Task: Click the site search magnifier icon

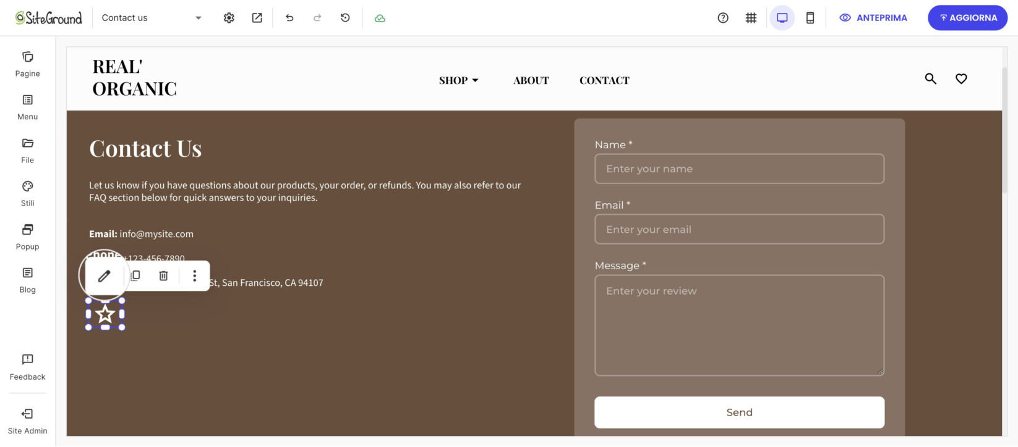Action: coord(930,78)
